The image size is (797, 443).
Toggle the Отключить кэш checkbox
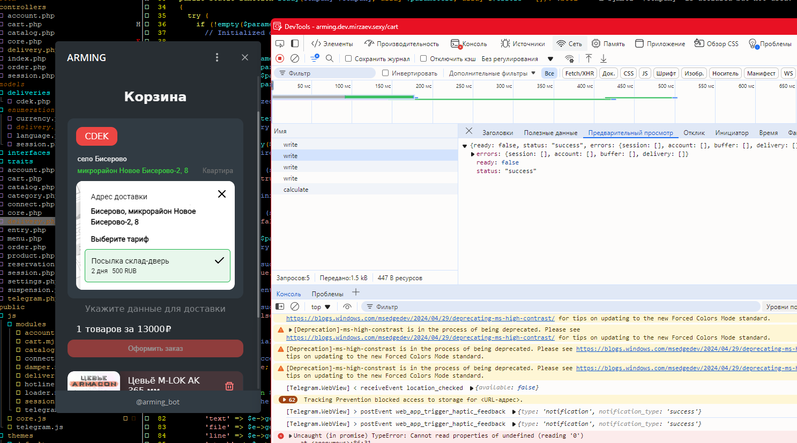pos(423,58)
